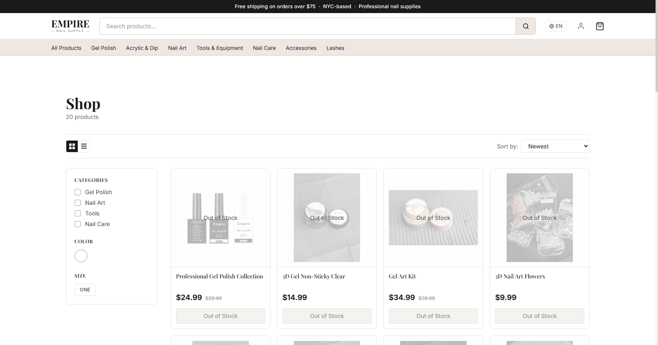Switch to list view layout
Screen dimensions: 658x345
coord(84,146)
